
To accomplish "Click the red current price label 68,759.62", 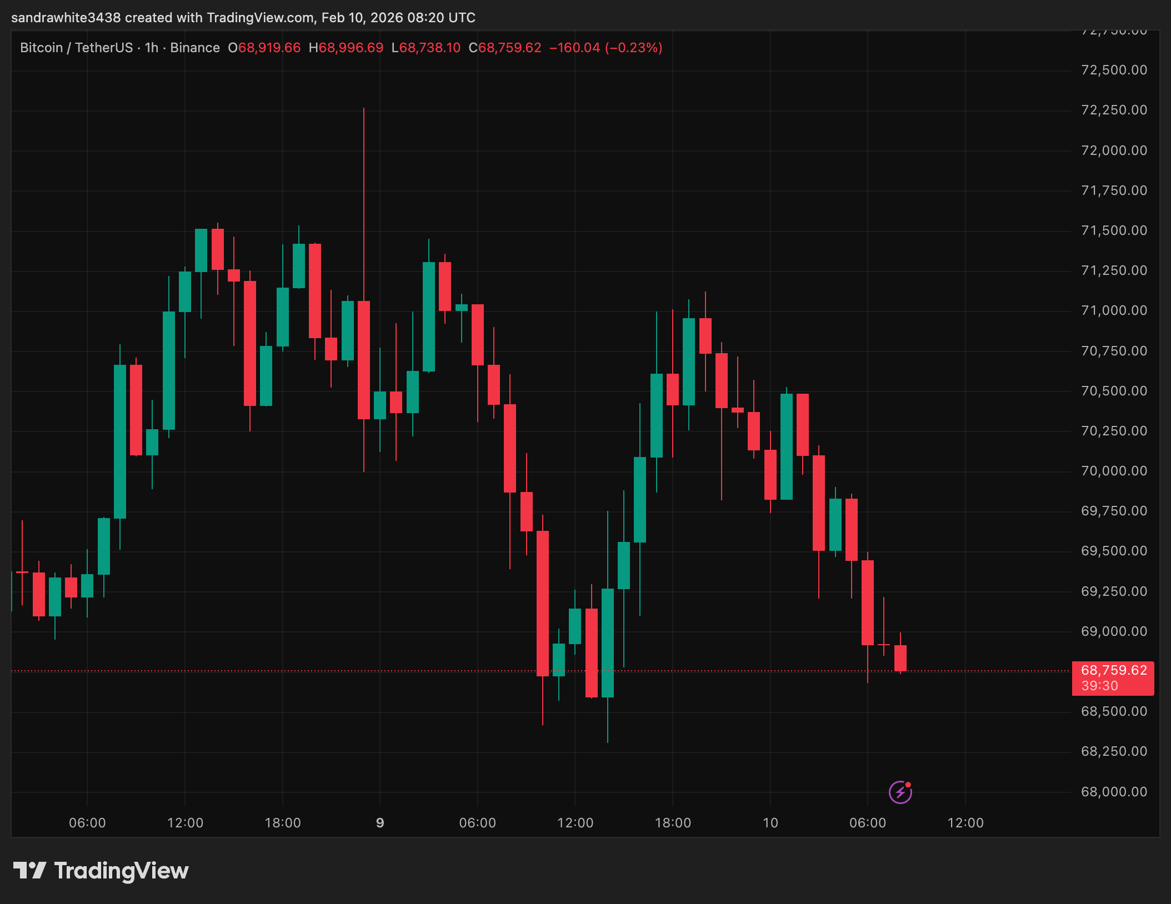I will pyautogui.click(x=1113, y=670).
